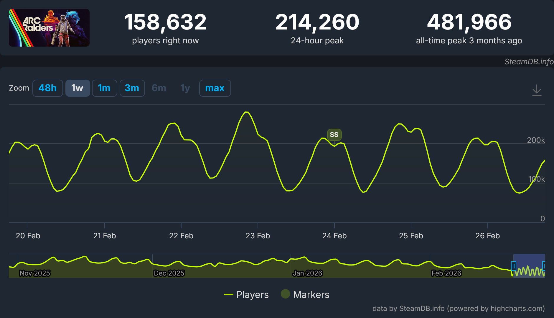
Task: Choose the max zoom range
Action: (x=215, y=88)
